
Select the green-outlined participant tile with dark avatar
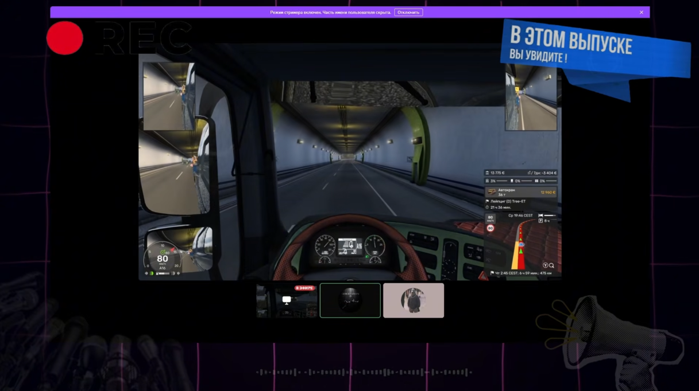(350, 300)
